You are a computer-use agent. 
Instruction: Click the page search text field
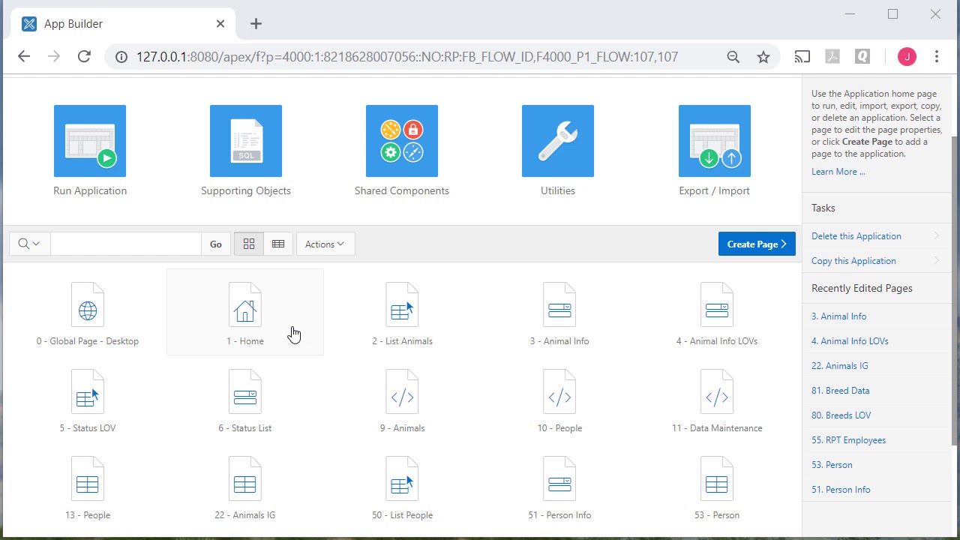[x=125, y=244]
